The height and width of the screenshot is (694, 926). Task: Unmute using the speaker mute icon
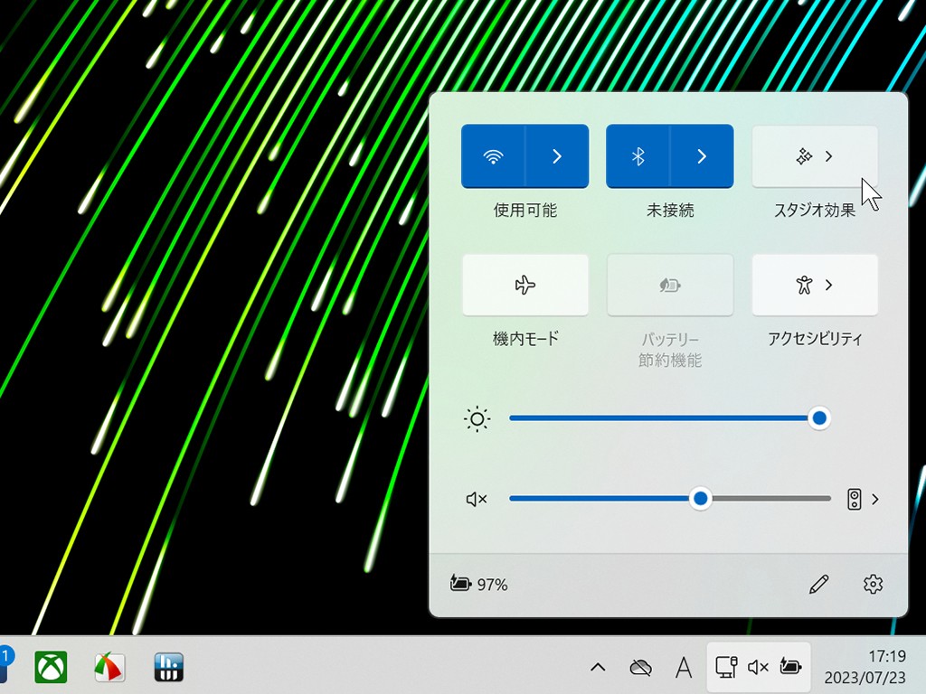pos(477,499)
